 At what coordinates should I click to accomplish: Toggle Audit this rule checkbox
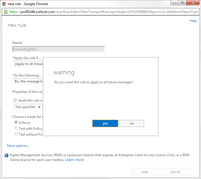point(15,100)
